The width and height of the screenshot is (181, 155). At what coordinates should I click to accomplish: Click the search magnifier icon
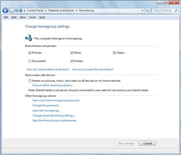coord(176,10)
